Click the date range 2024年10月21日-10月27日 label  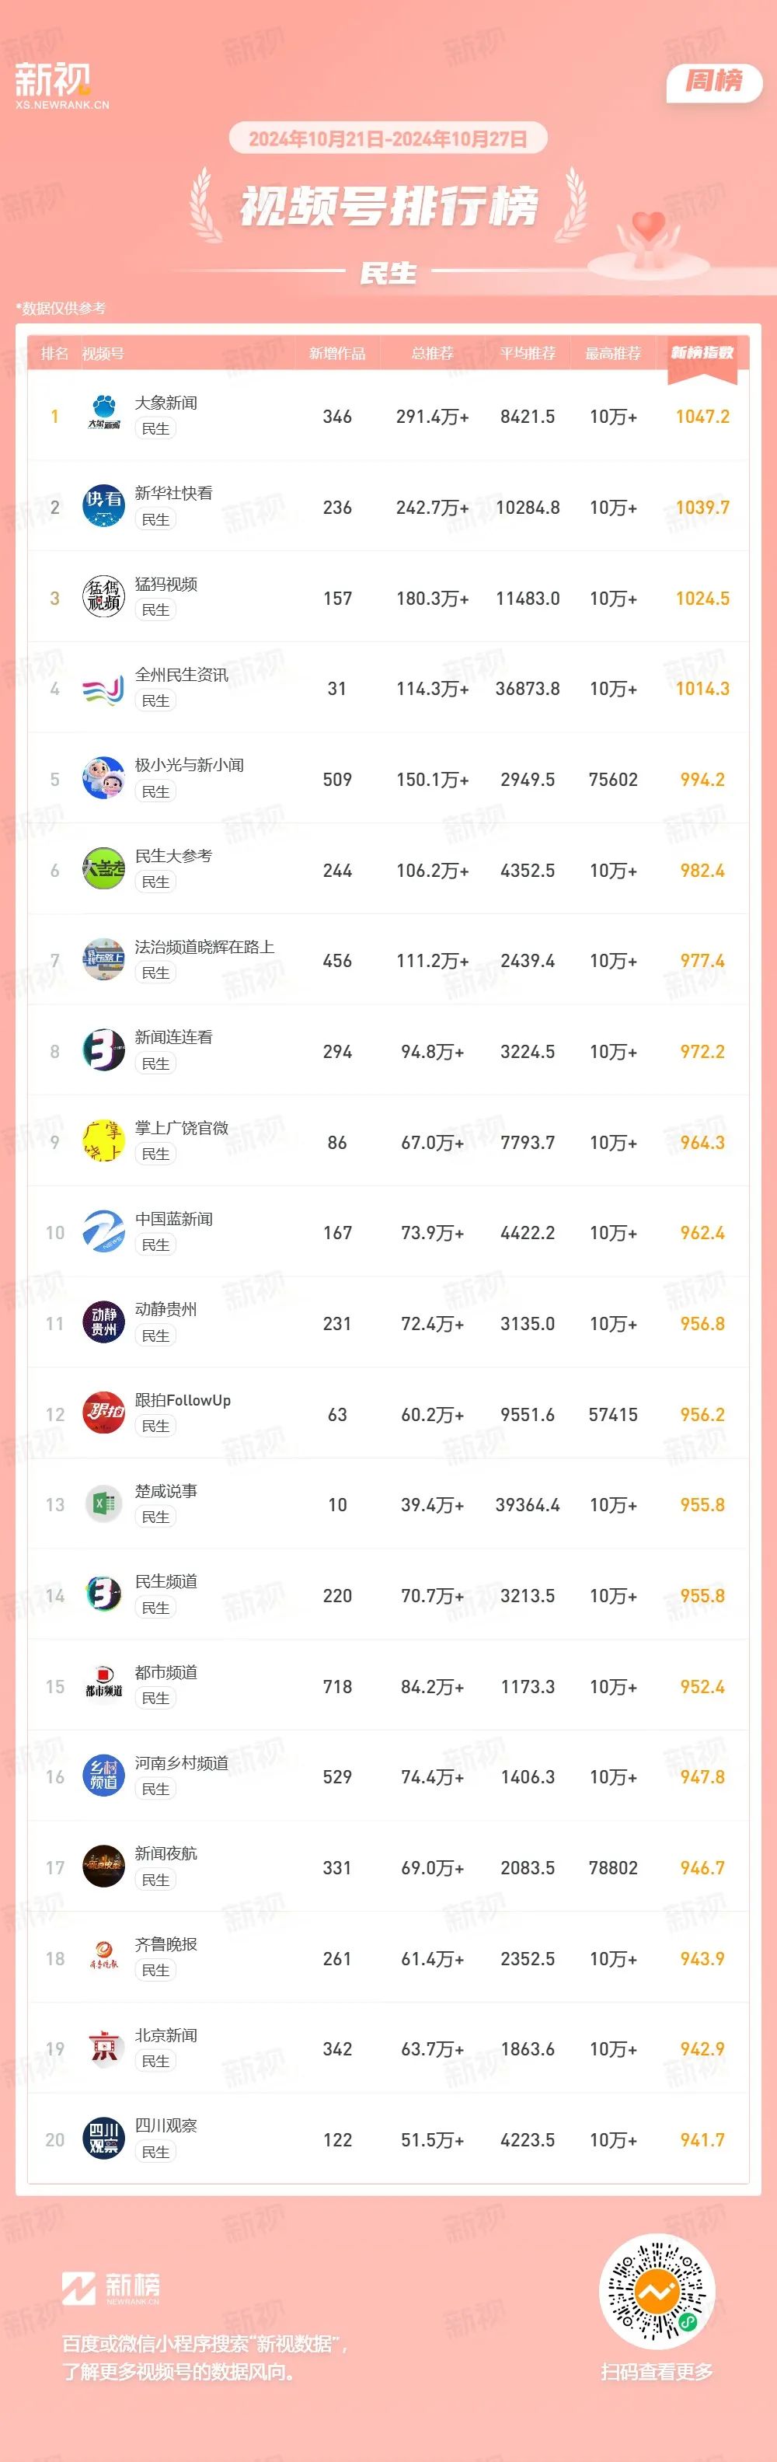(388, 138)
